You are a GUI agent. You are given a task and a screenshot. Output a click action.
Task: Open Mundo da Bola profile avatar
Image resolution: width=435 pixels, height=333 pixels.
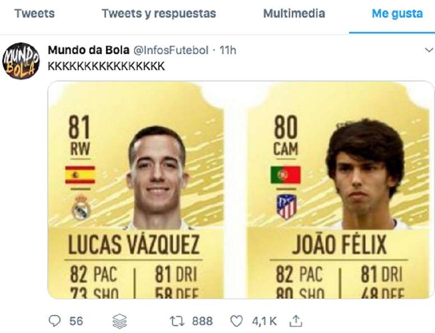21,61
